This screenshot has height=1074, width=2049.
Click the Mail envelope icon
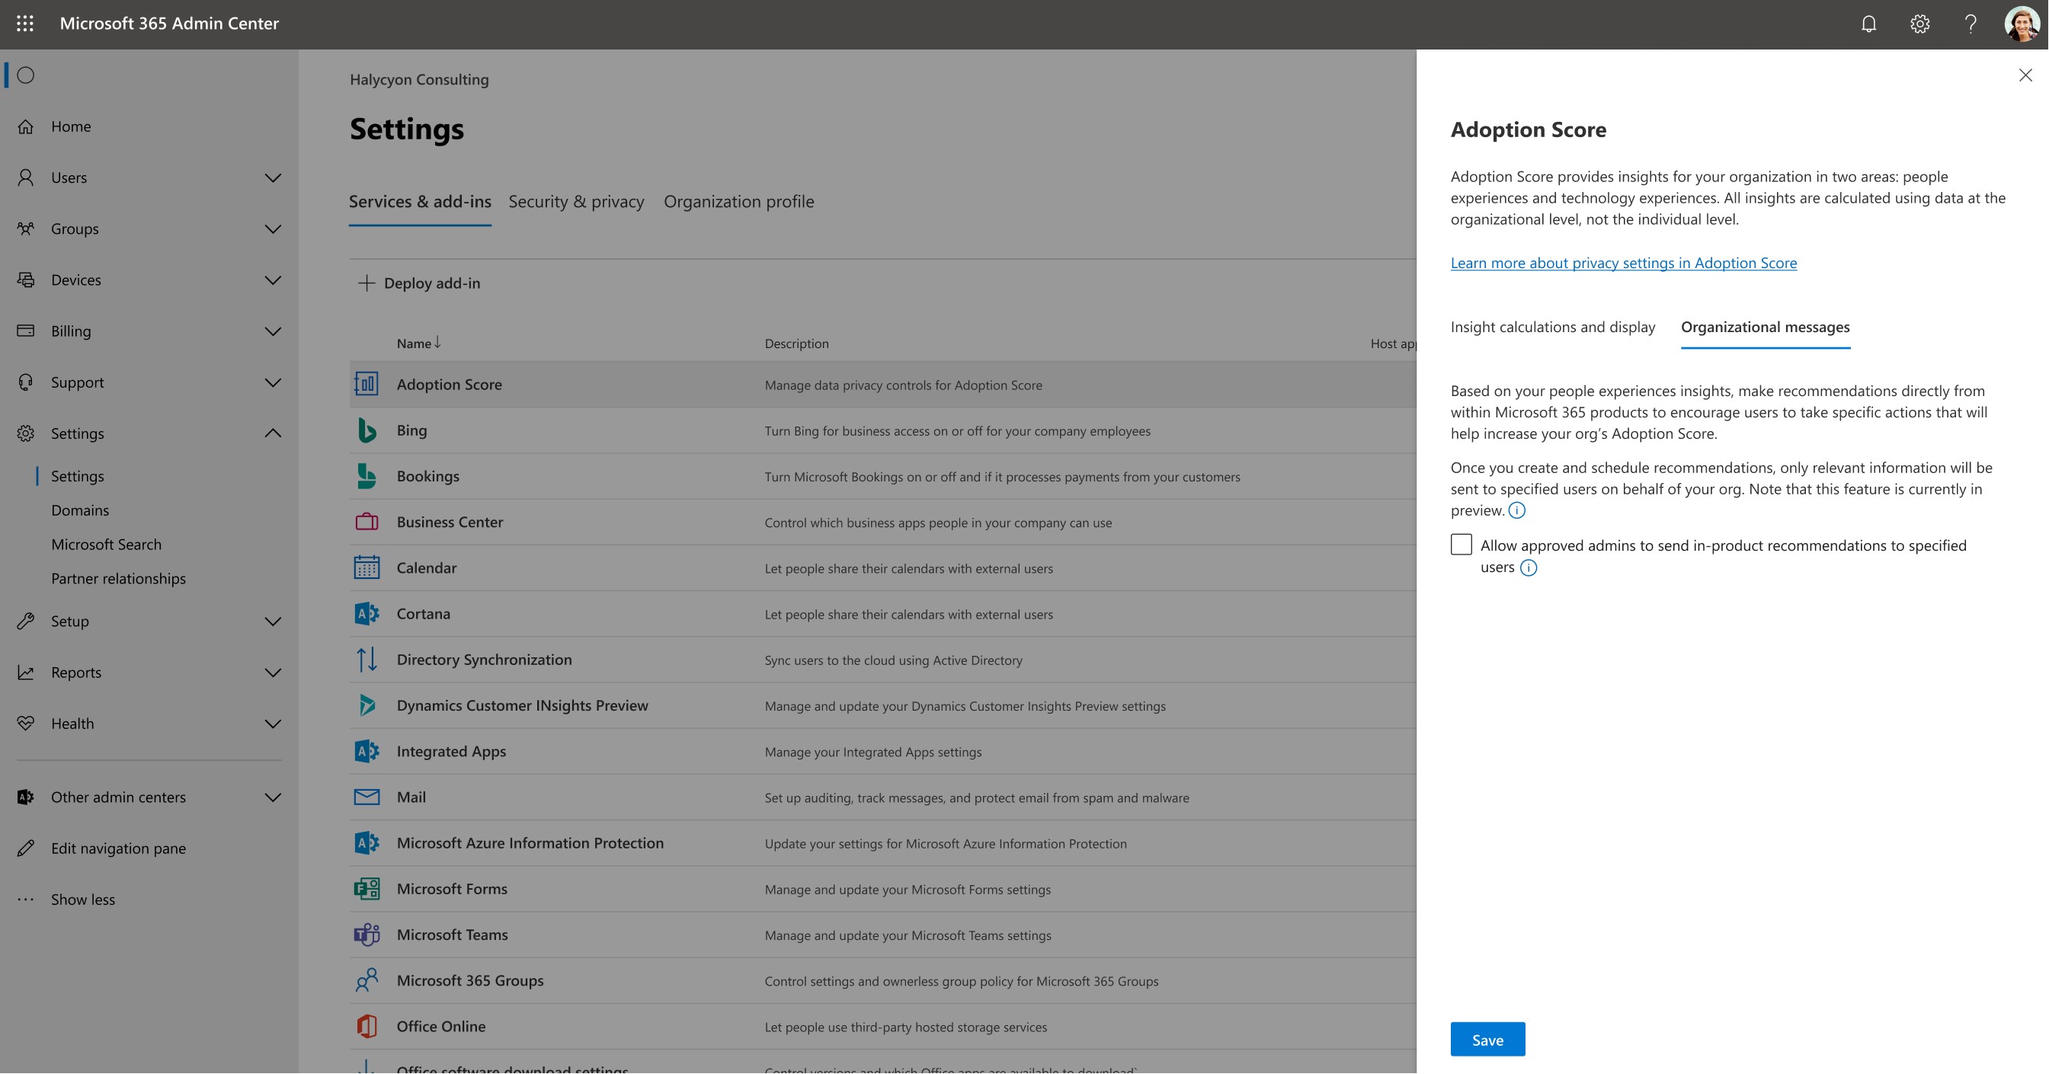click(x=366, y=797)
